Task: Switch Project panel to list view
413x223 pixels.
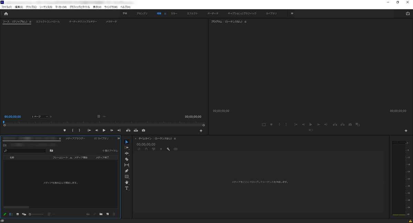Action: point(11,214)
